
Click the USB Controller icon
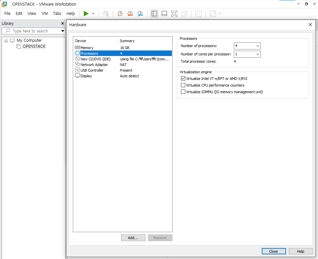78,70
